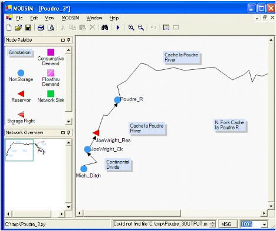Click the Paste toolbar icon
Screen dimensions: 276x231
[x=83, y=28]
